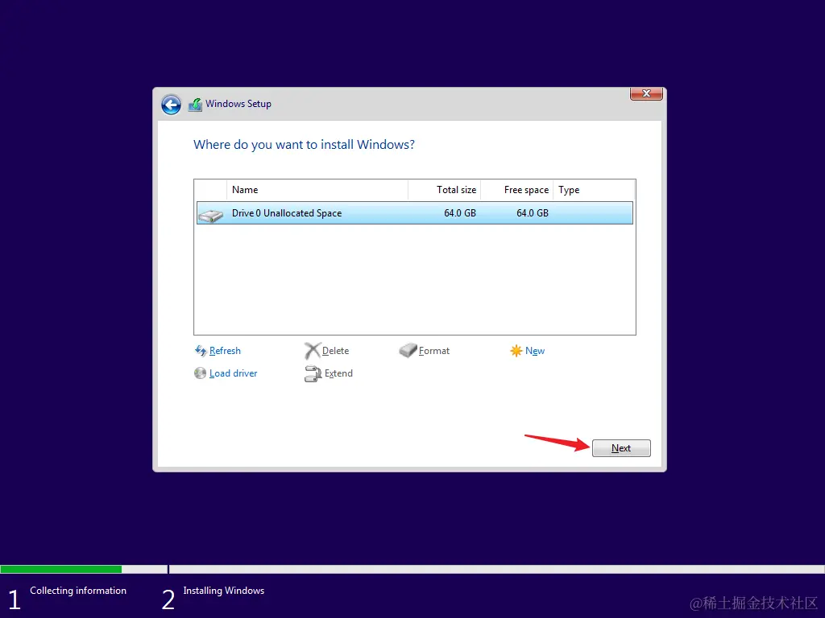Image resolution: width=825 pixels, height=618 pixels.
Task: Click the 64.0 GB total size cell
Action: [460, 212]
